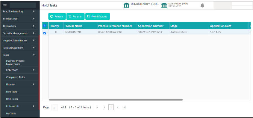This screenshot has width=253, height=118.
Task: Click the notification bell icon
Action: coord(202,5)
